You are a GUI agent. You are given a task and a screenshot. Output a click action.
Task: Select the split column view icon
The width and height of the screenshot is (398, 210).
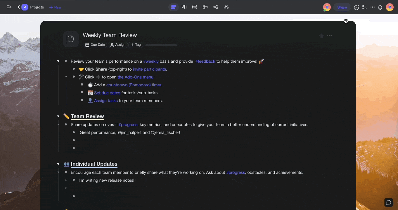(x=184, y=7)
